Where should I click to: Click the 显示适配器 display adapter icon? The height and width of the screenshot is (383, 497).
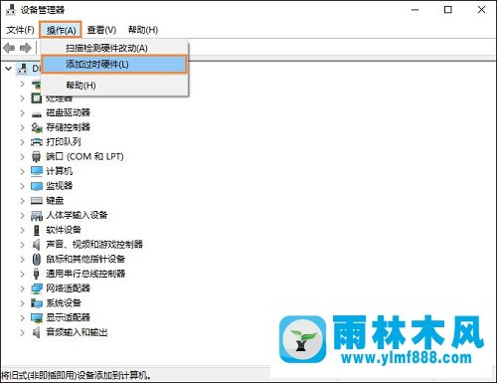coord(37,317)
